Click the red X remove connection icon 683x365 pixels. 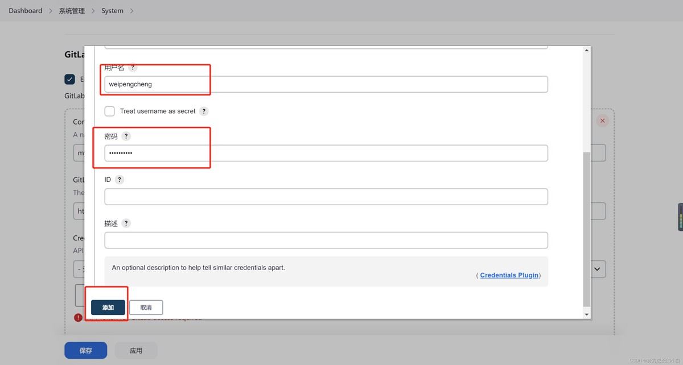coord(602,121)
